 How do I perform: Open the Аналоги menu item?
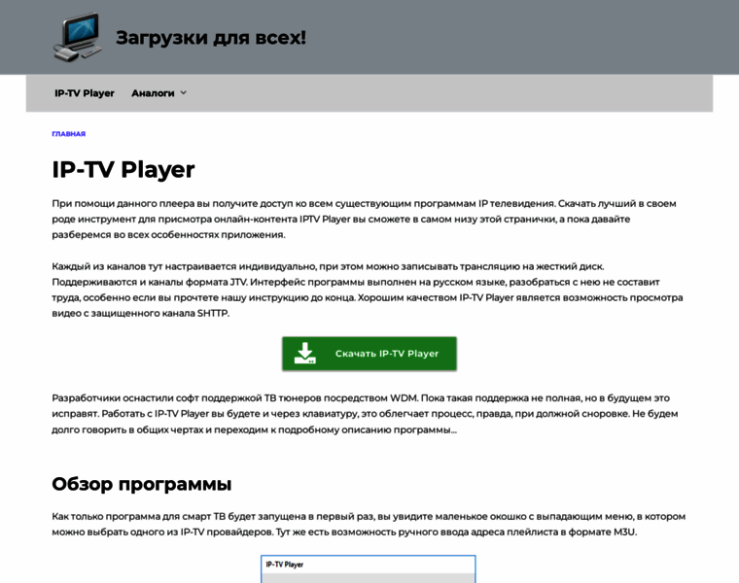point(153,93)
